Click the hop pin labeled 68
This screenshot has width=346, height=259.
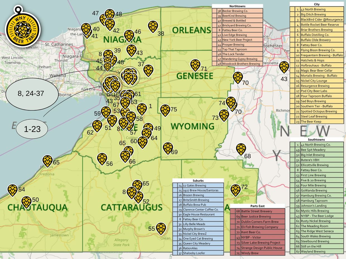click(x=241, y=149)
